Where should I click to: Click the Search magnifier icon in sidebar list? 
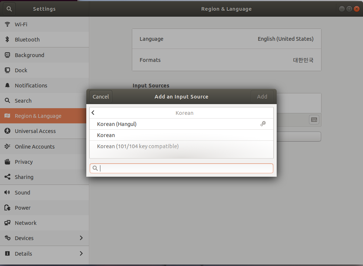click(7, 100)
